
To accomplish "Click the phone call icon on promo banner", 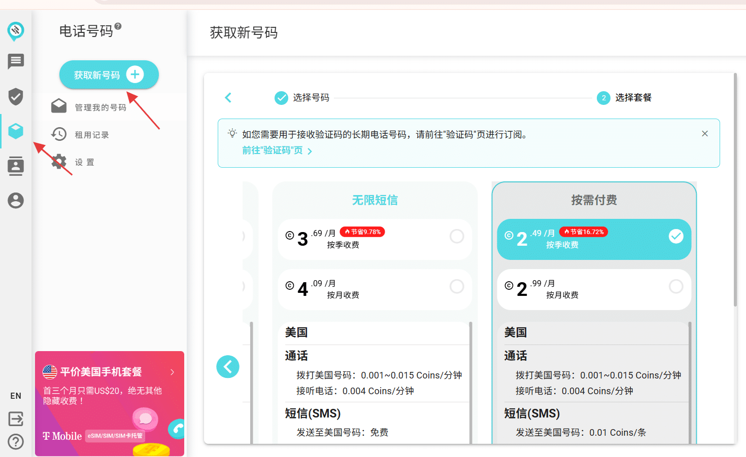I will (177, 429).
